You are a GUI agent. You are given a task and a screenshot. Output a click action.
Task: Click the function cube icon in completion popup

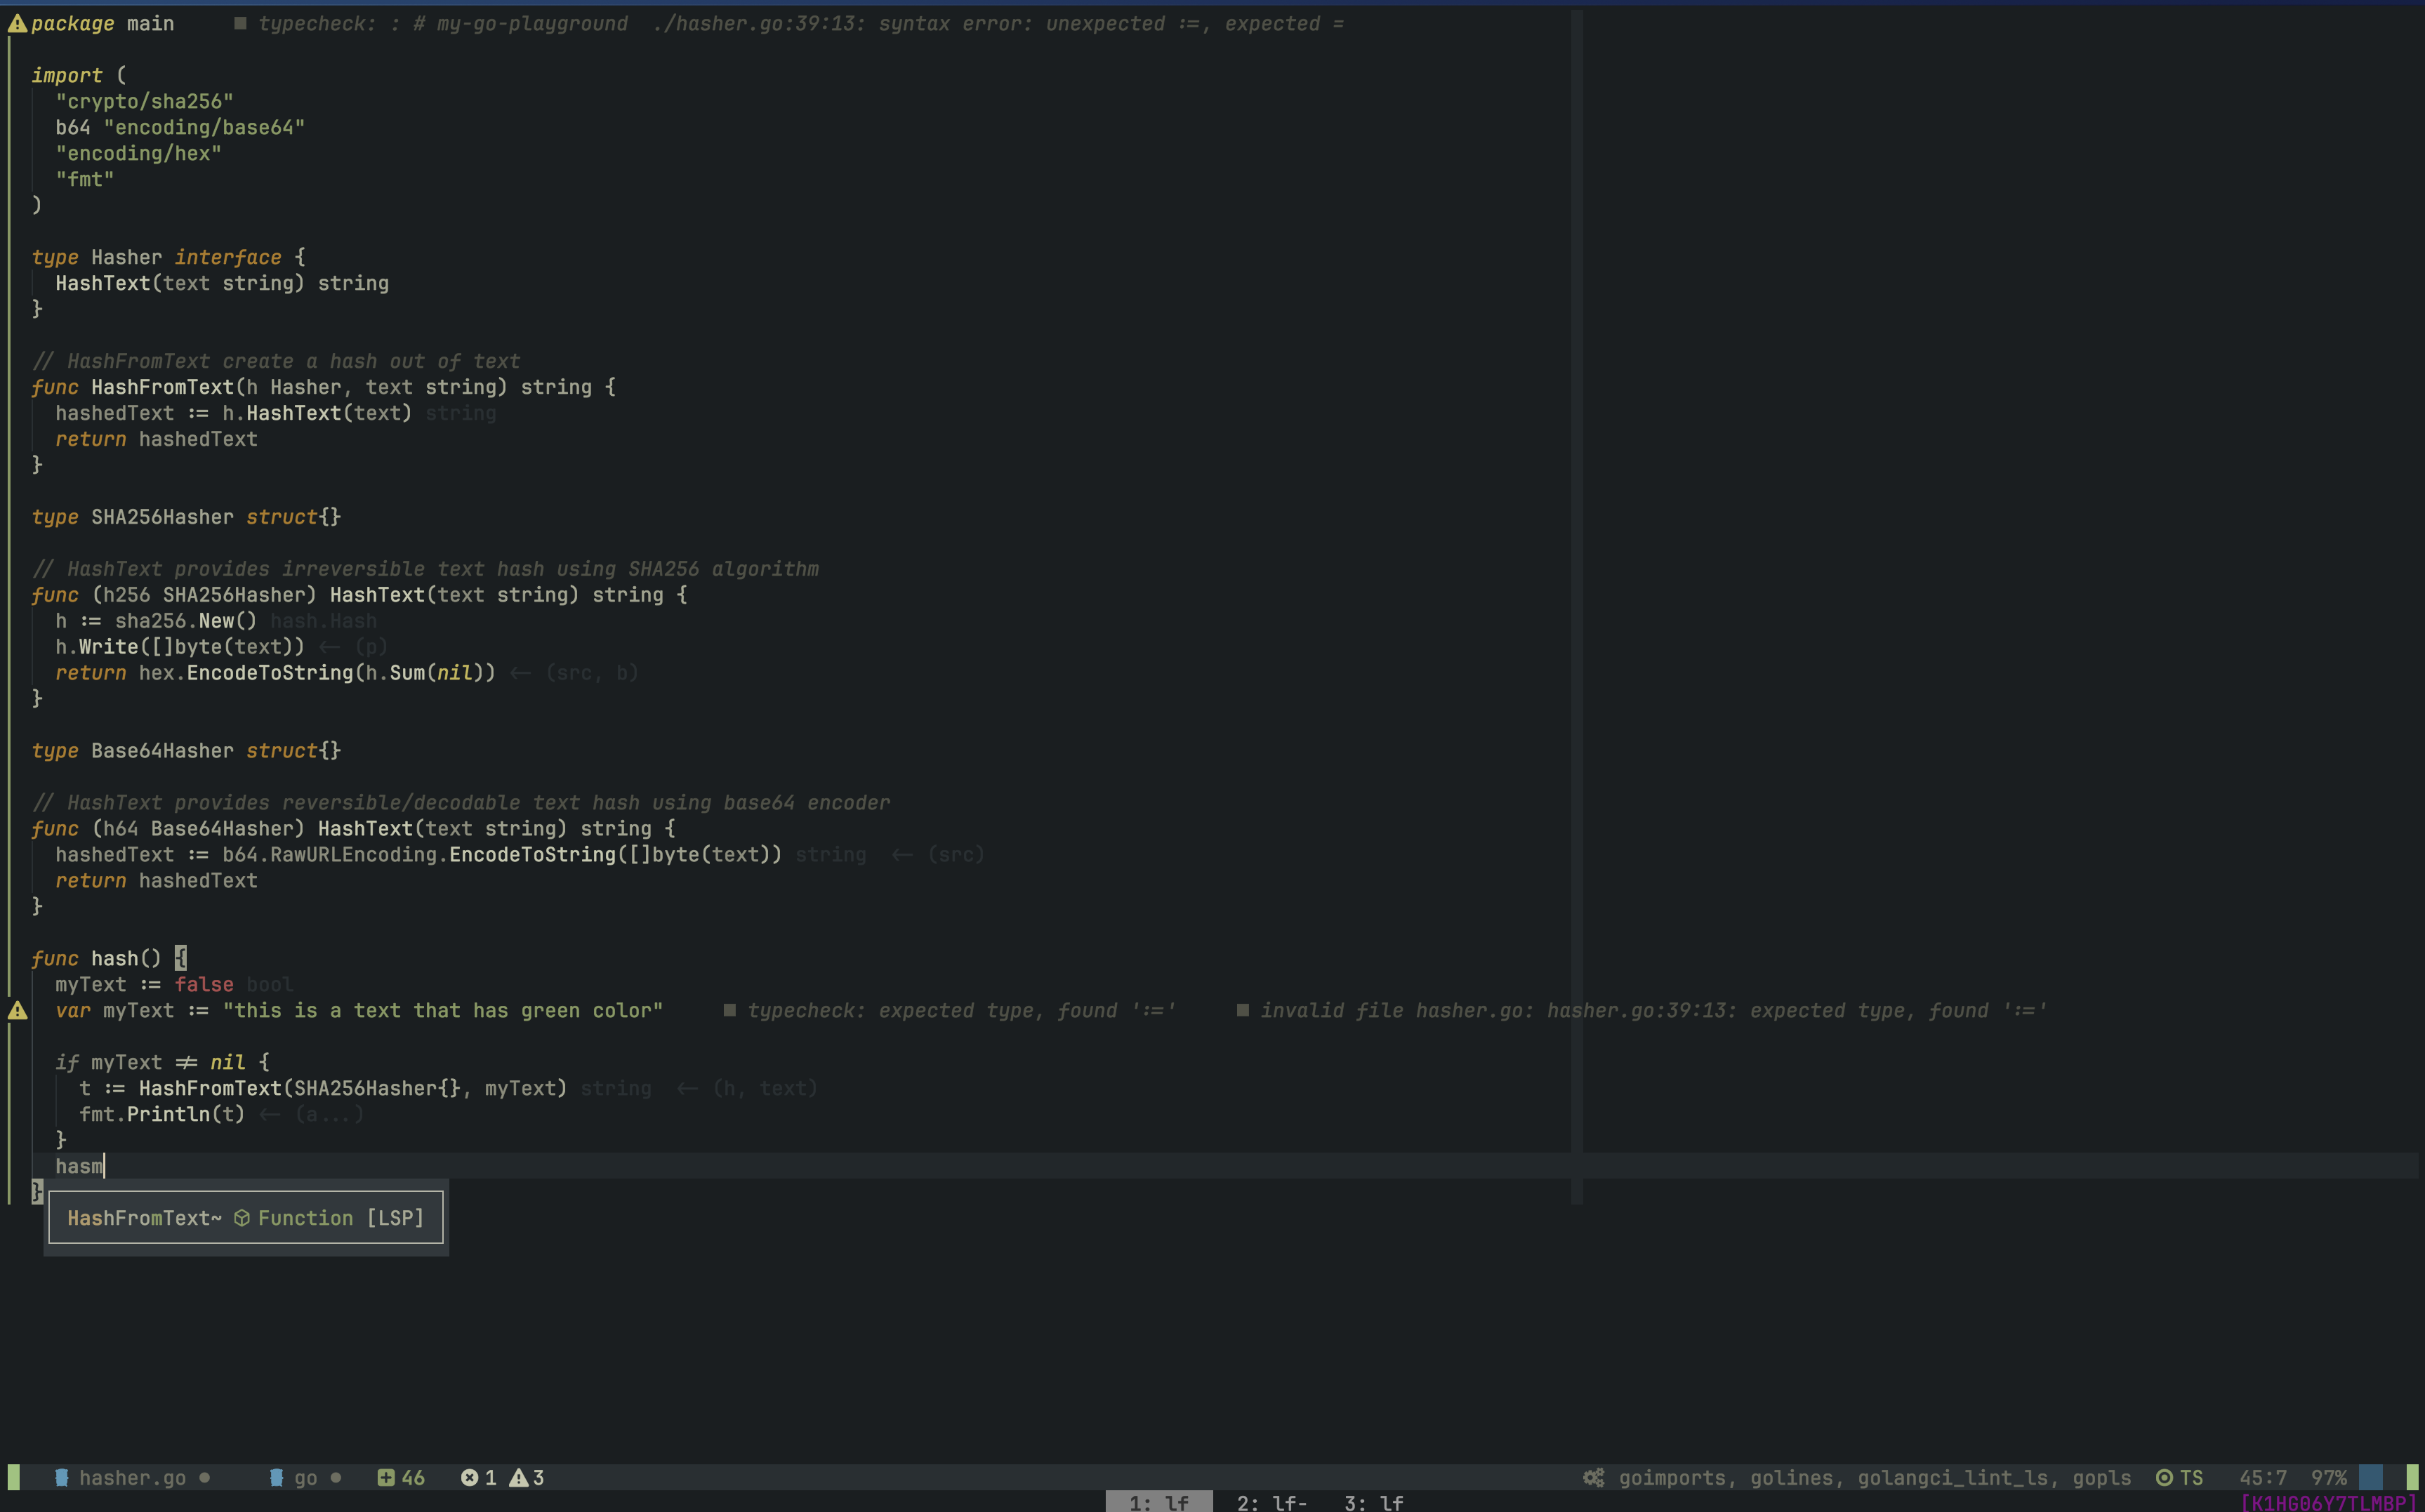[x=242, y=1218]
